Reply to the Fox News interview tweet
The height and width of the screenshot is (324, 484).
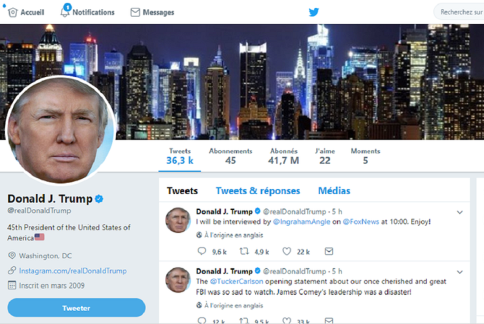pyautogui.click(x=201, y=251)
